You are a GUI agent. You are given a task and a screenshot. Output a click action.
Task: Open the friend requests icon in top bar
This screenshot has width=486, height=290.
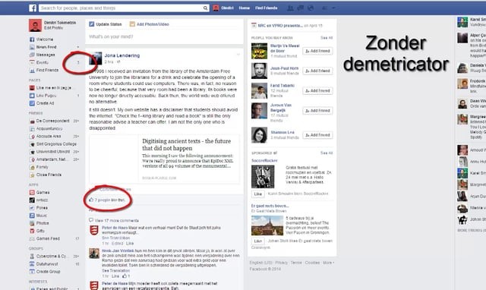coord(290,8)
